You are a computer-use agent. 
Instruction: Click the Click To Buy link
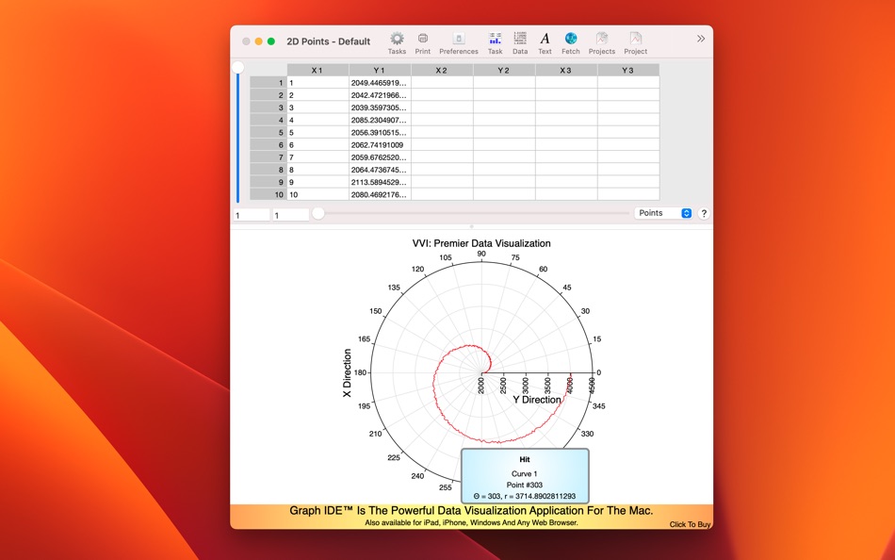point(690,524)
